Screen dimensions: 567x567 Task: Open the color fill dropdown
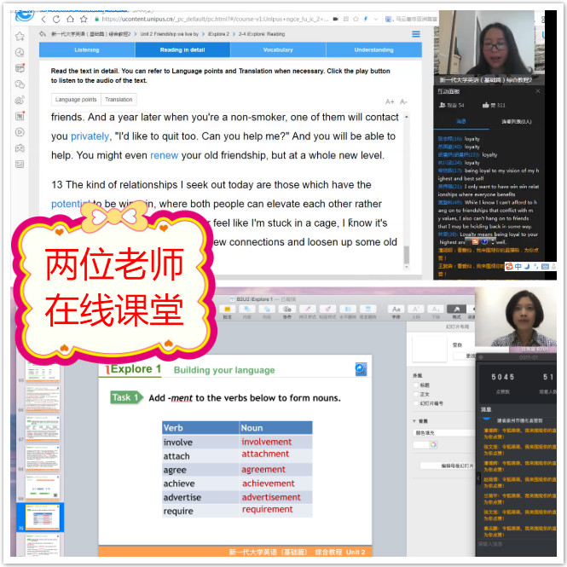(442, 432)
